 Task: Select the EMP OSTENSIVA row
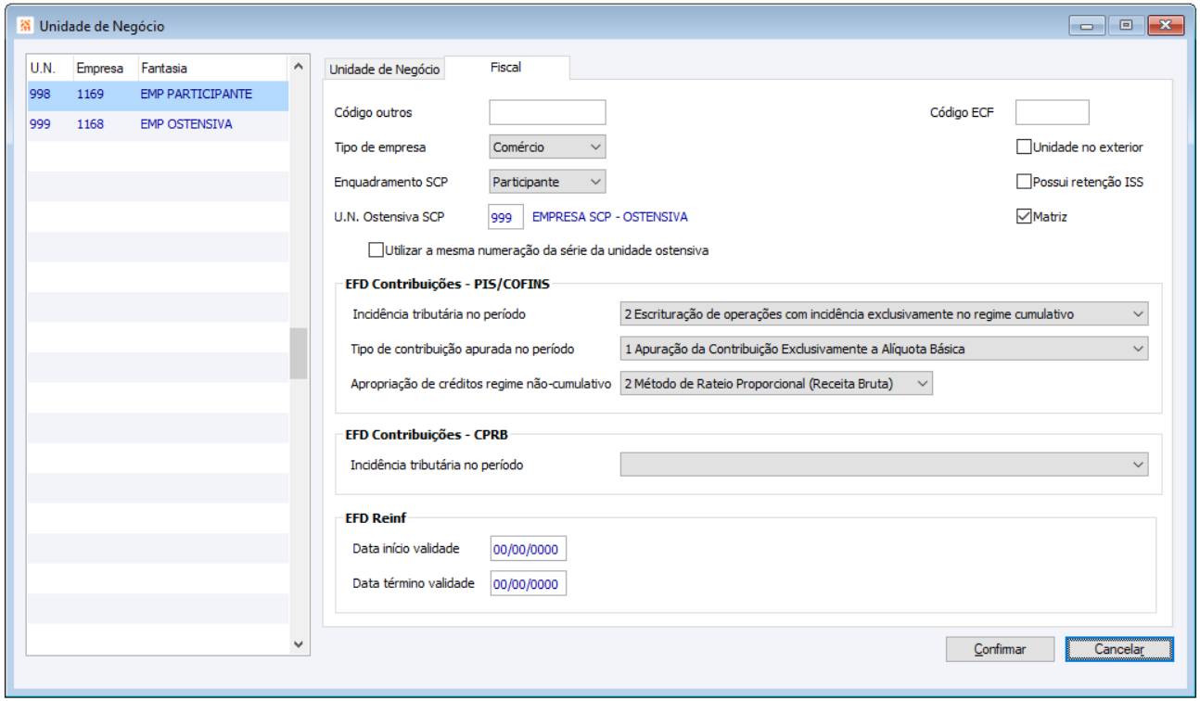click(x=158, y=124)
